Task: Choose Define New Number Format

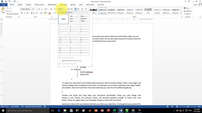Action: click(72, 61)
